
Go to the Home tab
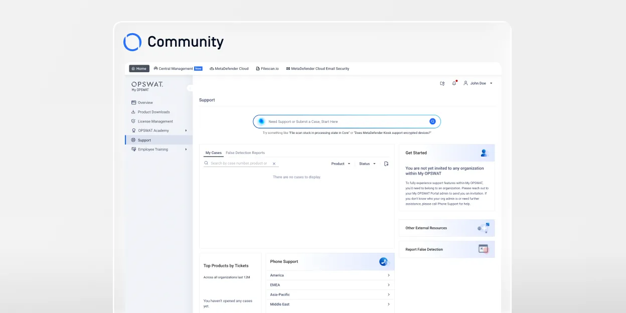pyautogui.click(x=139, y=69)
